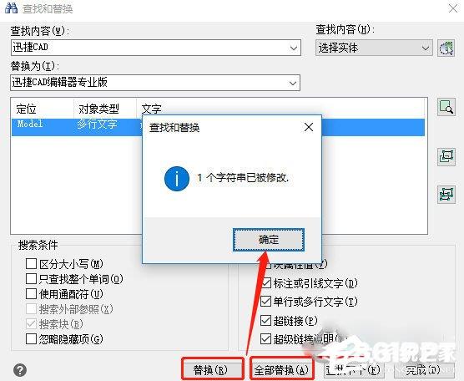Expand the 查找内容(W) dropdown arrow
Screen dimensions: 464x381
pyautogui.click(x=294, y=48)
